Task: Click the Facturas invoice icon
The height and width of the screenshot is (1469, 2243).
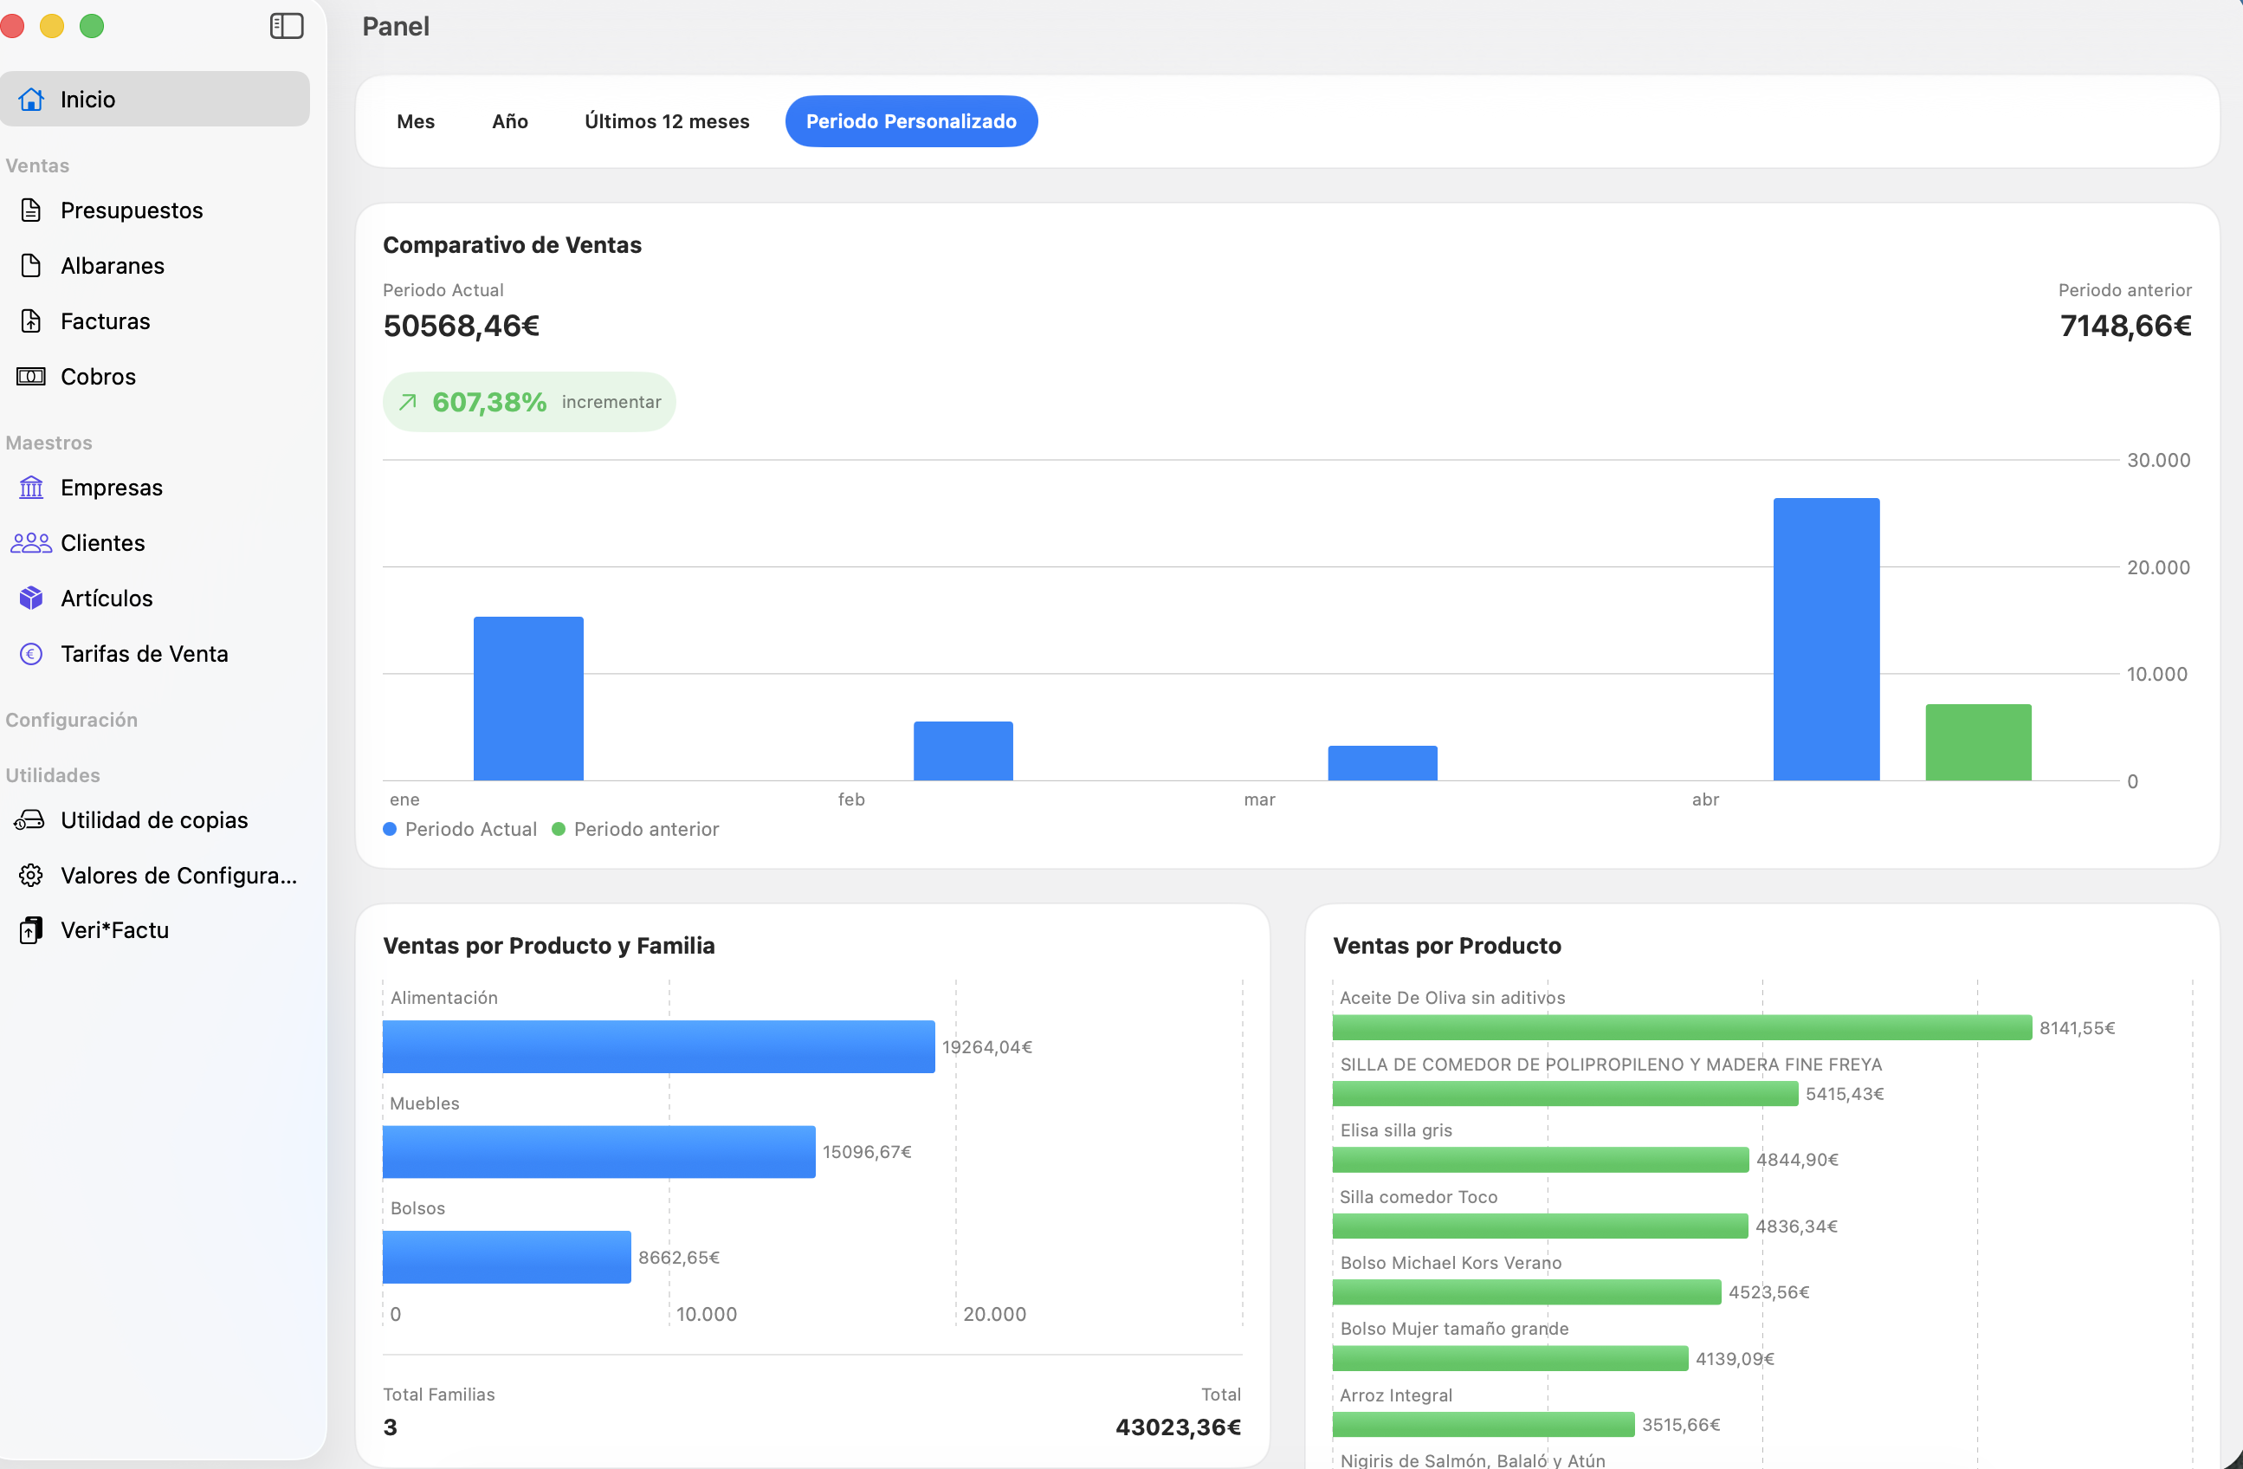Action: 31,321
